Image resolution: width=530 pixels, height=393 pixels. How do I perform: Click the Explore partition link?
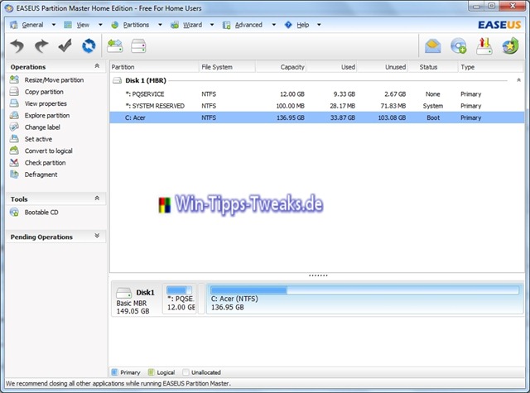(47, 116)
